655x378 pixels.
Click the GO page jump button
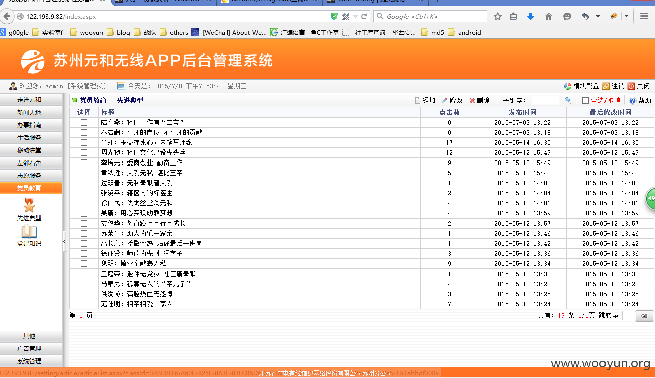point(644,316)
